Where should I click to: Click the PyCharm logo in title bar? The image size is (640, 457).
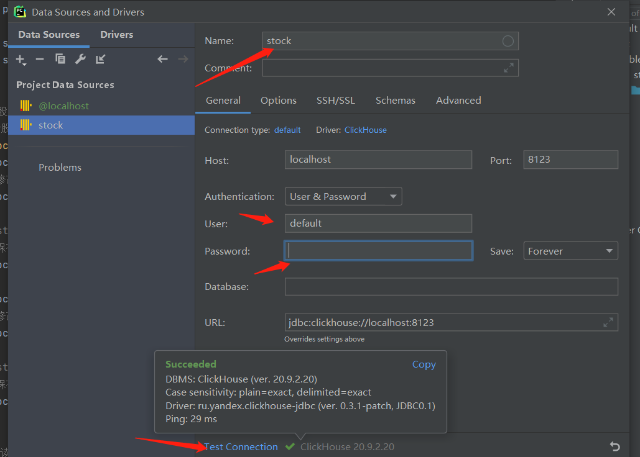[x=20, y=12]
